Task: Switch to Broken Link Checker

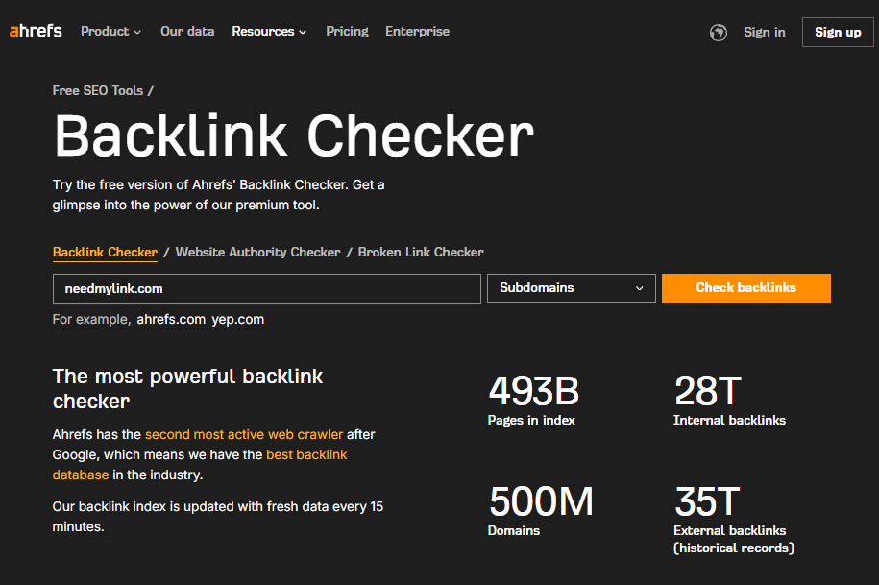Action: click(x=421, y=252)
